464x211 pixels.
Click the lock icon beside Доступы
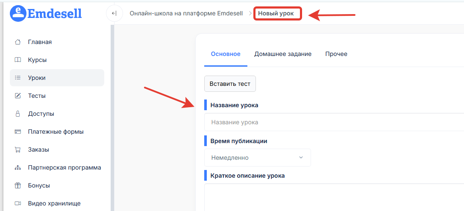[x=18, y=114]
